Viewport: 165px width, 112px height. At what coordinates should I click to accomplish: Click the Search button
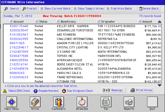coord(12,9)
